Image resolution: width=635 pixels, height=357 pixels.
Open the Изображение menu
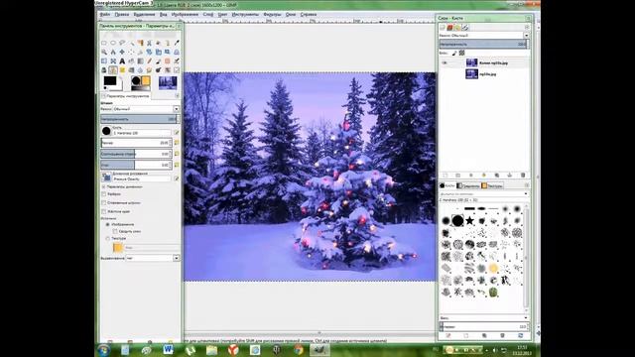click(x=185, y=14)
